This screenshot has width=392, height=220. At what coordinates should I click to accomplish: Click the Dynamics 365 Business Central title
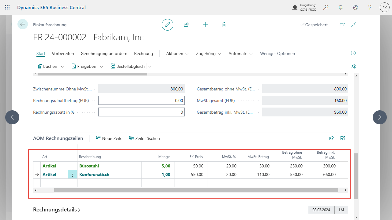(x=51, y=7)
